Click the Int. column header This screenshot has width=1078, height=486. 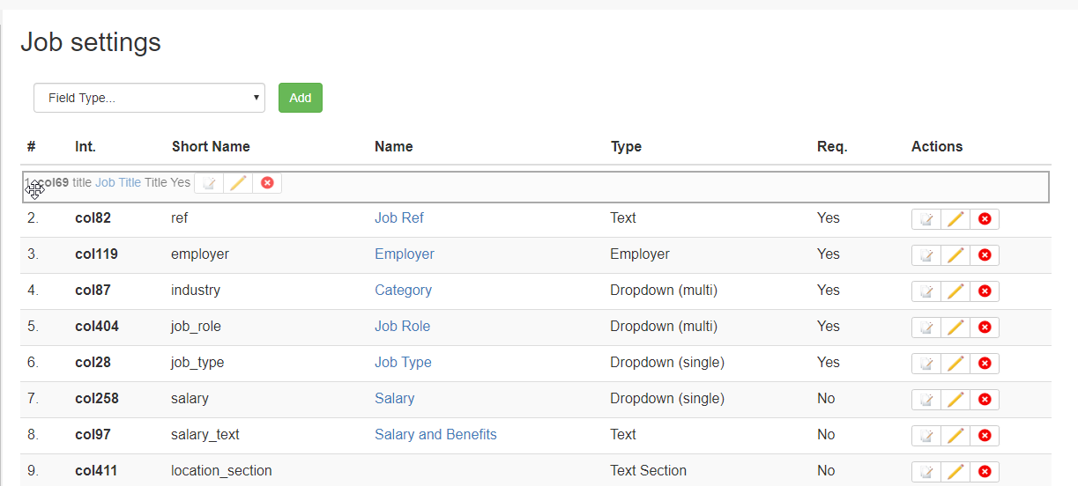(85, 146)
